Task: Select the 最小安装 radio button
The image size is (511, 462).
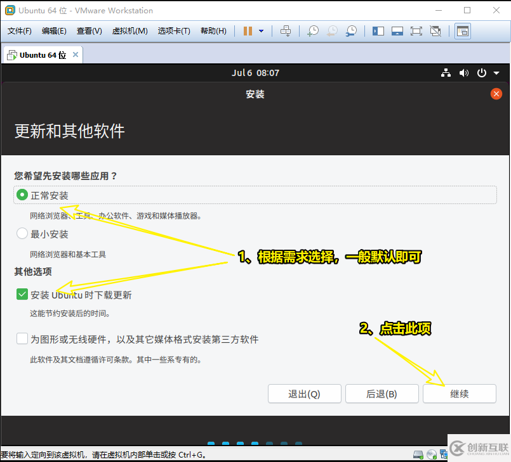Action: [x=22, y=233]
